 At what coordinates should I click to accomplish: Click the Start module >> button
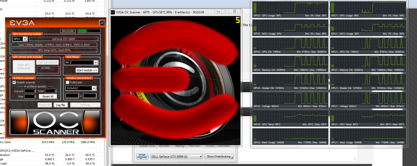[x=87, y=70]
